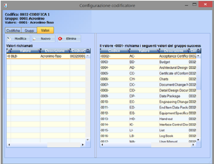
Task: Click the left grid horizontal scrollbar thumb
Action: (29, 145)
